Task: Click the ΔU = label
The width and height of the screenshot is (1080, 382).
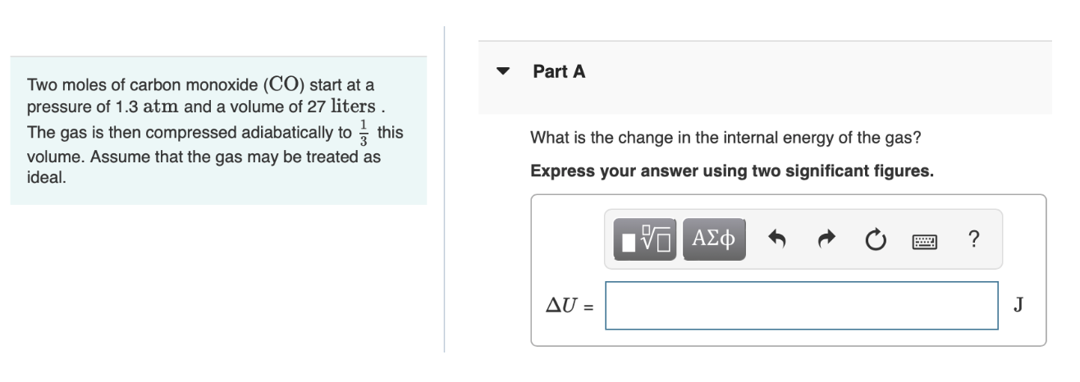Action: pos(570,307)
